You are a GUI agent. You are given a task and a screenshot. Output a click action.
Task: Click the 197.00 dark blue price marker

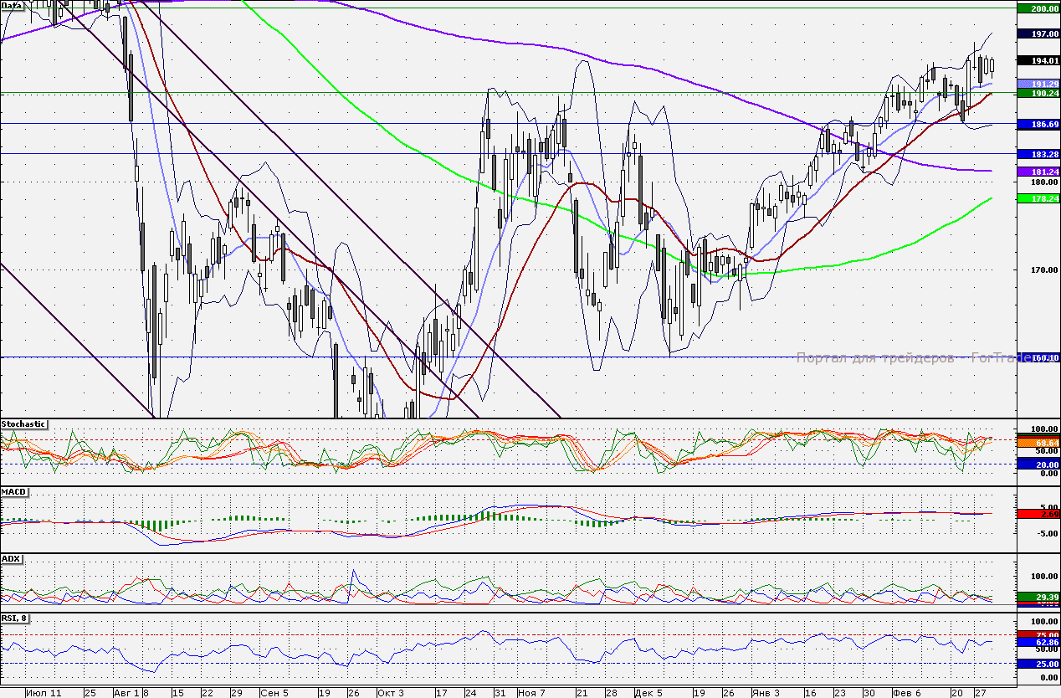coord(1038,33)
